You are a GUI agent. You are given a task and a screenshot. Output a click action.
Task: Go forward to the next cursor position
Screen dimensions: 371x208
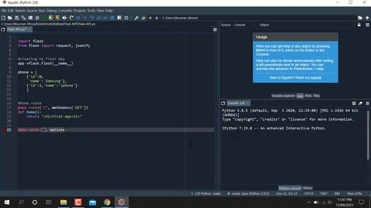157,18
